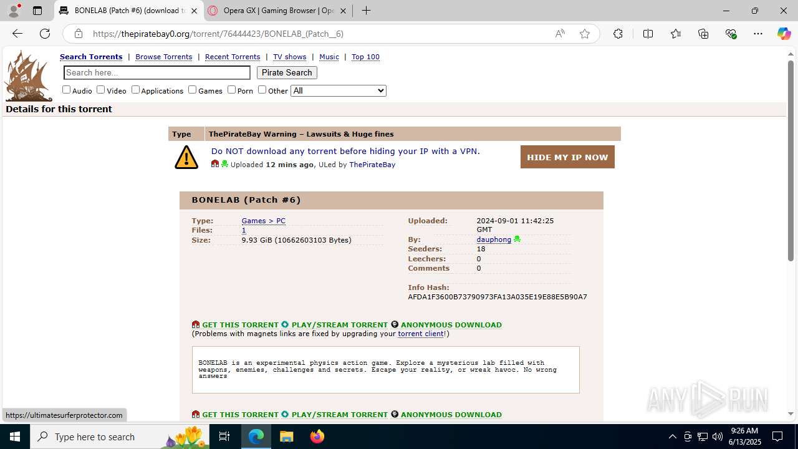Open the Copilot icon
The width and height of the screenshot is (798, 449).
[x=784, y=34]
